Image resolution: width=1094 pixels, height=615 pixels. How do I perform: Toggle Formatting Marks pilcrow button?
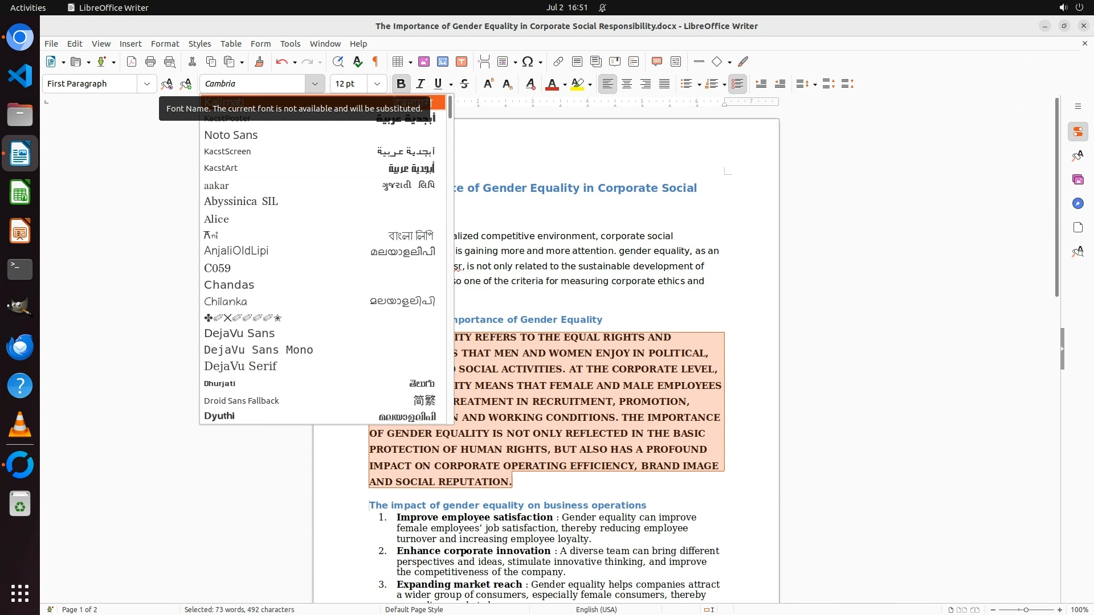pos(375,61)
